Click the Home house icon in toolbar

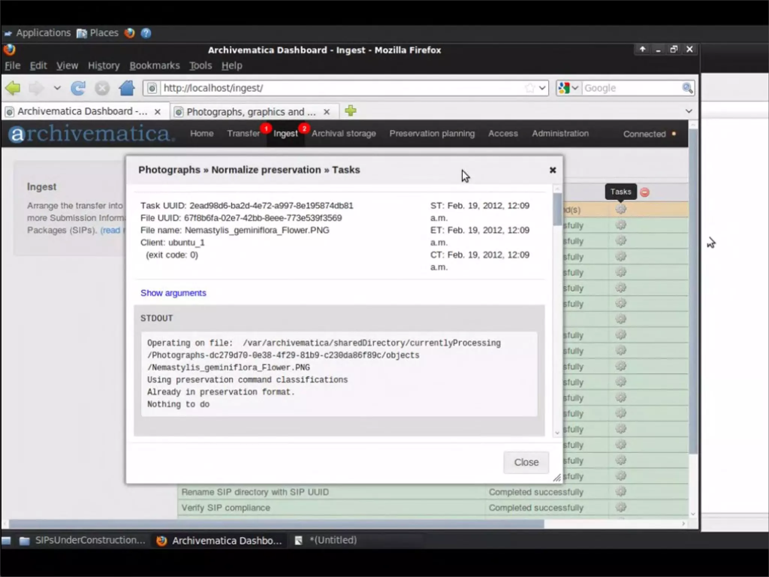point(127,88)
